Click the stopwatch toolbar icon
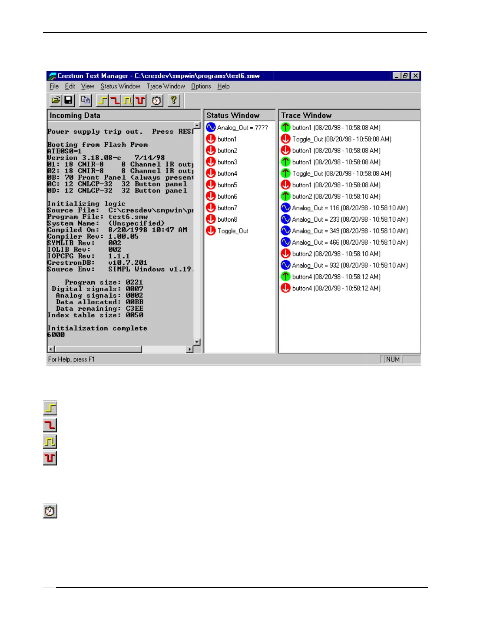 coord(157,100)
